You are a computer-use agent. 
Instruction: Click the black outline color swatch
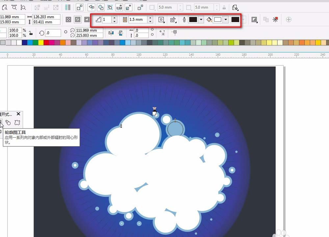(x=193, y=19)
